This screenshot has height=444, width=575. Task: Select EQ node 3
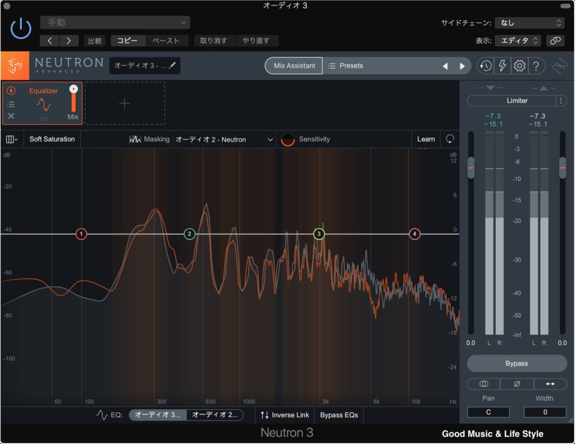(319, 234)
